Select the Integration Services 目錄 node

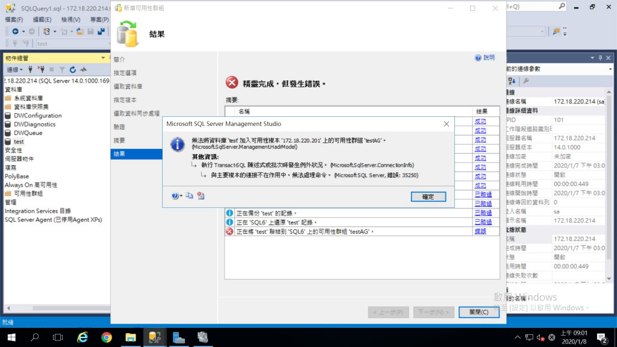38,211
